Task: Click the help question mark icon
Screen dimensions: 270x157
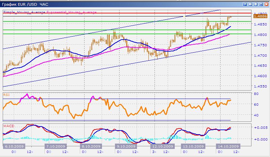Action: [244, 4]
